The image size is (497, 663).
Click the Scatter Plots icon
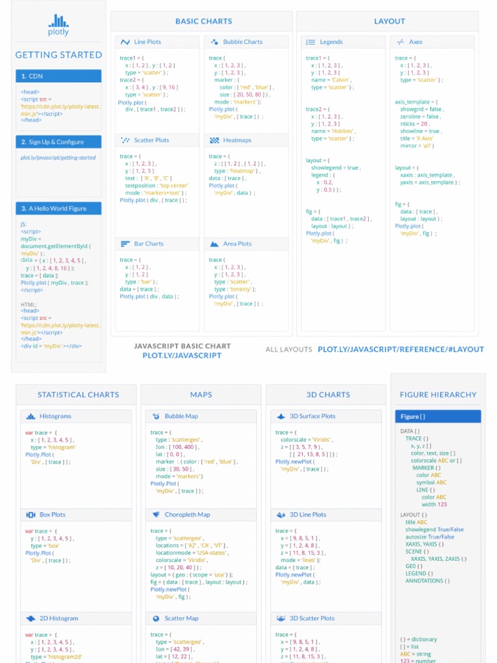tap(125, 140)
